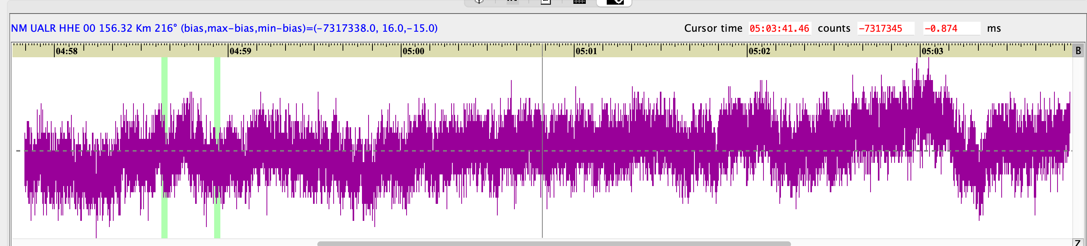Image resolution: width=1087 pixels, height=246 pixels.
Task: Select the grid-pattern tab icon at top
Action: pyautogui.click(x=579, y=2)
